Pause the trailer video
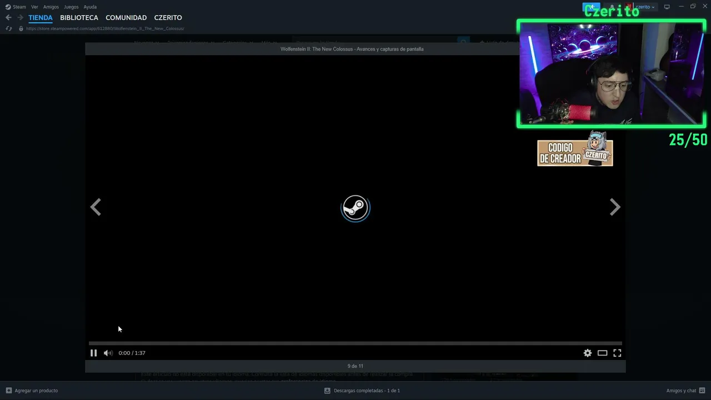This screenshot has height=400, width=711. coord(93,353)
